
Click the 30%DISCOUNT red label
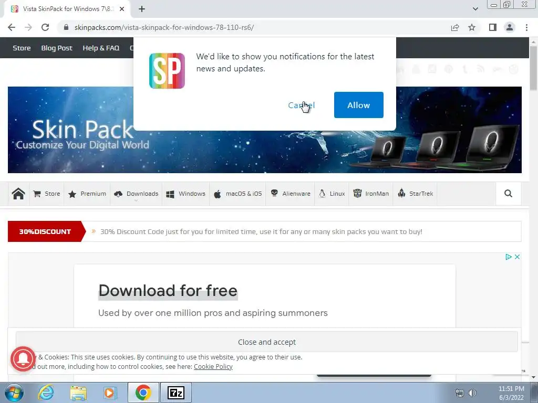click(45, 231)
